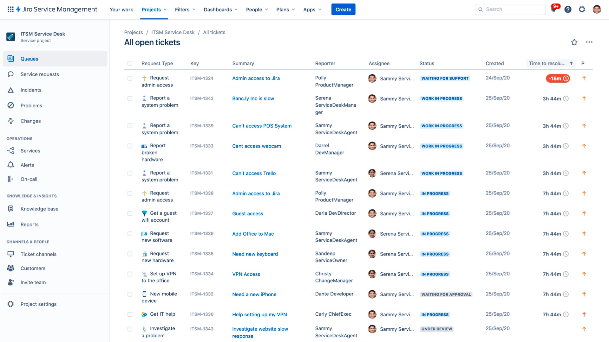Click the Create button
The width and height of the screenshot is (609, 342).
click(x=344, y=9)
